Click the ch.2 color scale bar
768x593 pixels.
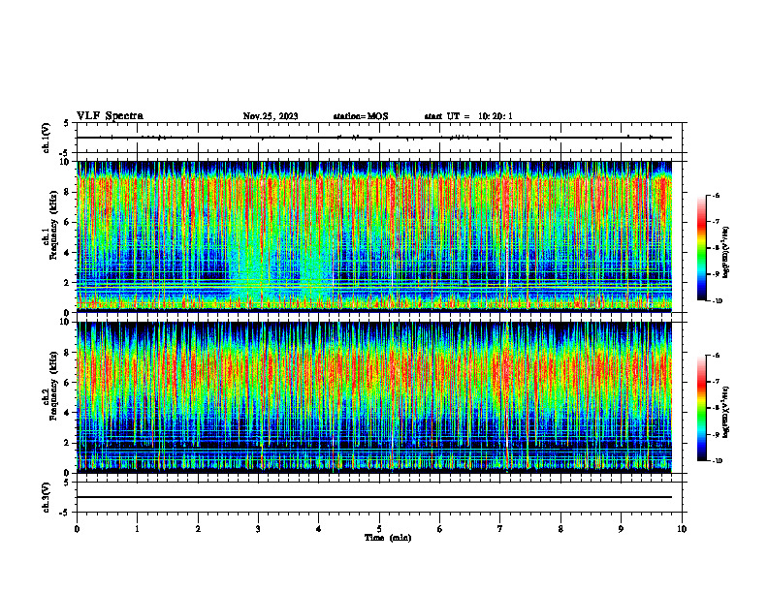point(701,408)
